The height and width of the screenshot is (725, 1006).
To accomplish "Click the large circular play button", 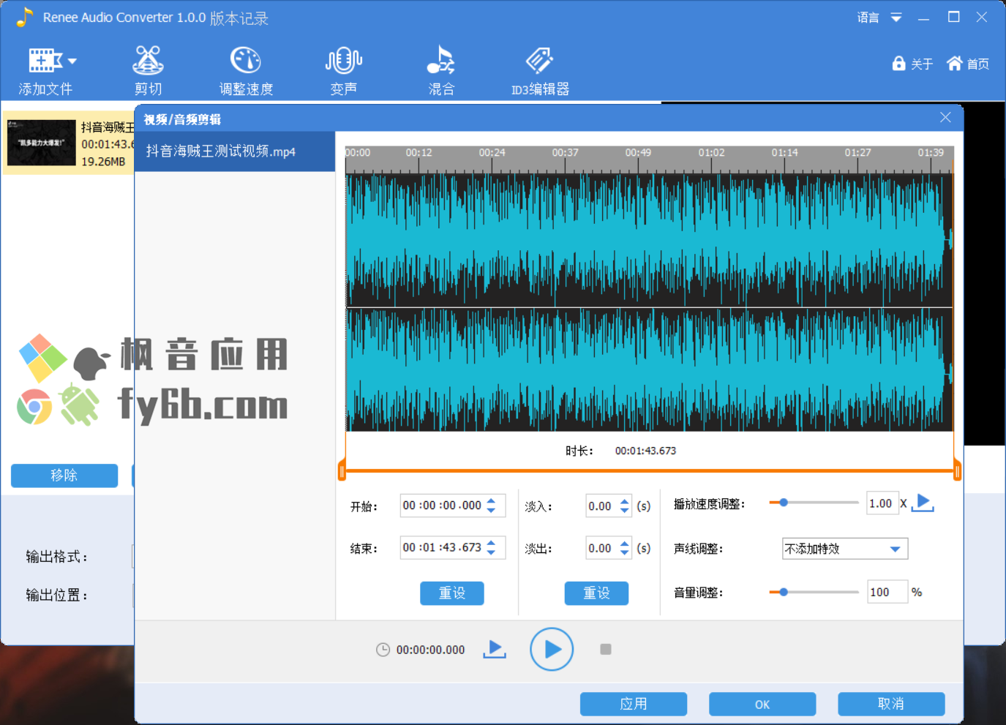I will (552, 649).
